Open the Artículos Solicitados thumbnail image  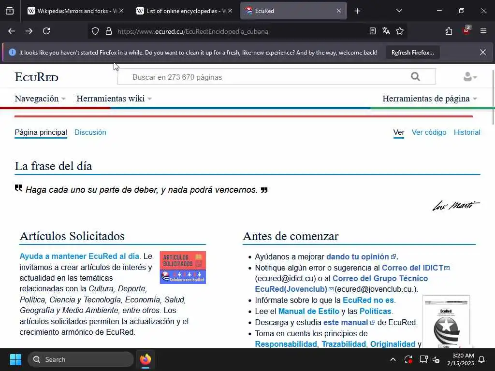(183, 268)
